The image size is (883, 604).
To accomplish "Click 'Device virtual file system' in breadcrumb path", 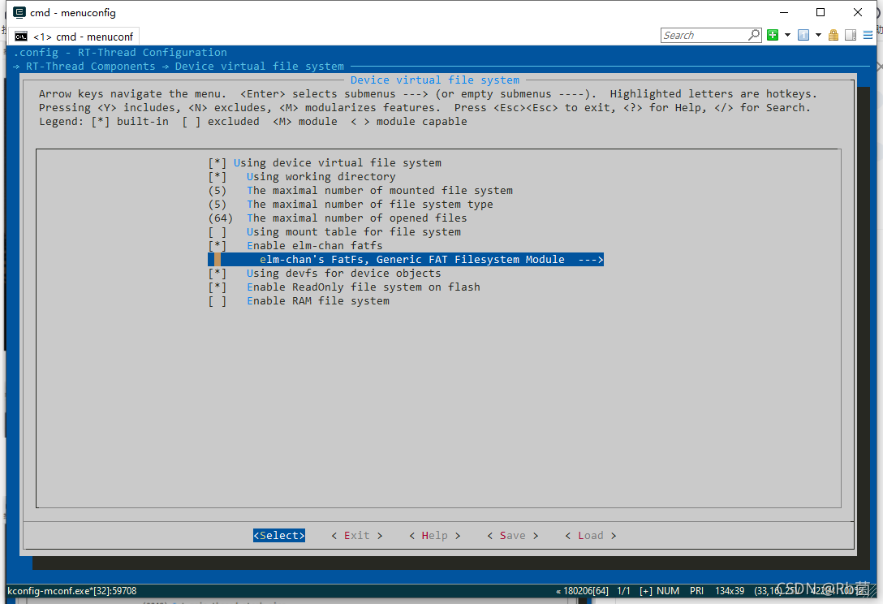I will pos(260,67).
